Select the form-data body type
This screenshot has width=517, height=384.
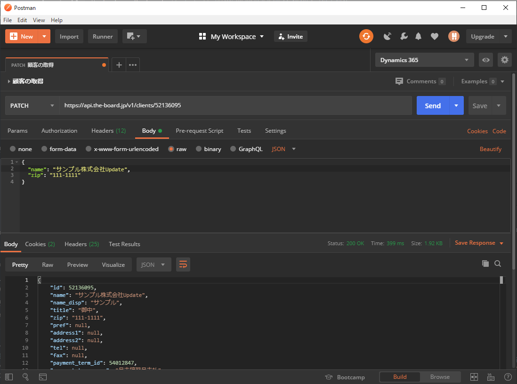[x=45, y=149]
